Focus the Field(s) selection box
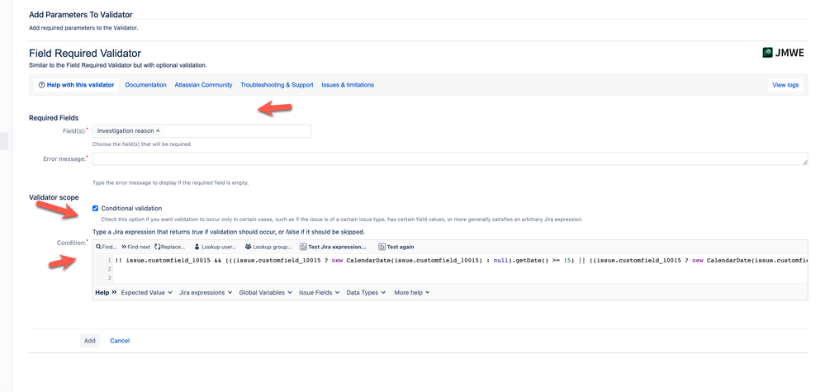This screenshot has width=825, height=392. 202,131
